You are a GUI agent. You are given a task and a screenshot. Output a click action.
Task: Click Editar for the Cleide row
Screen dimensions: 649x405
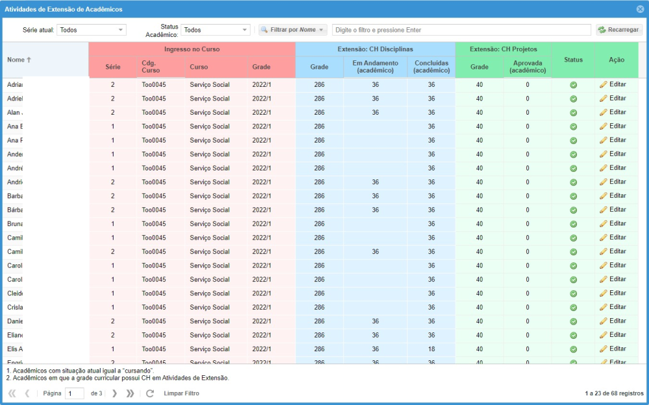coord(613,294)
